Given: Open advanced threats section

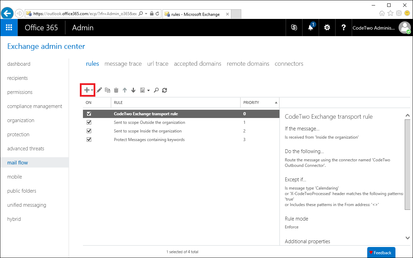Looking at the screenshot, I should tap(26, 149).
